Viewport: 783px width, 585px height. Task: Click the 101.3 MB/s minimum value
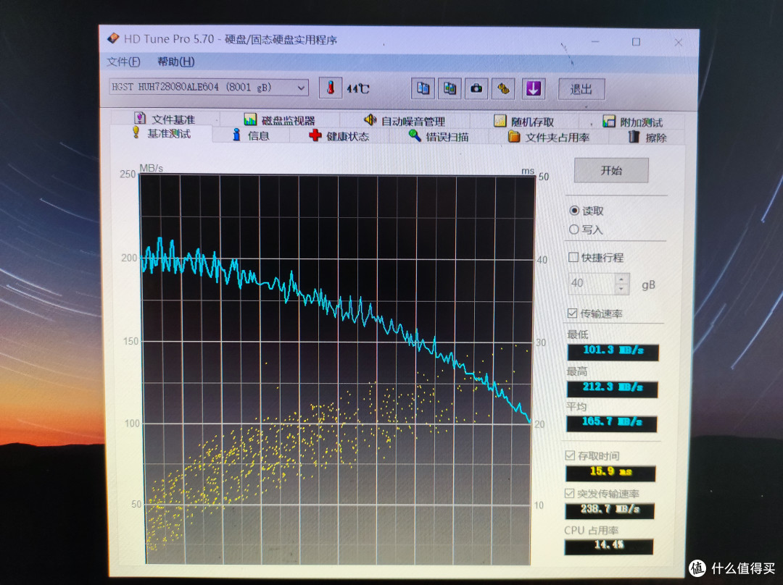pos(613,351)
